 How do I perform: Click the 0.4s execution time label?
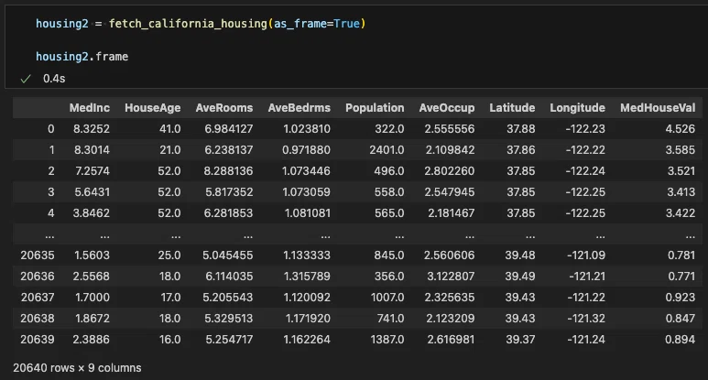click(x=54, y=79)
